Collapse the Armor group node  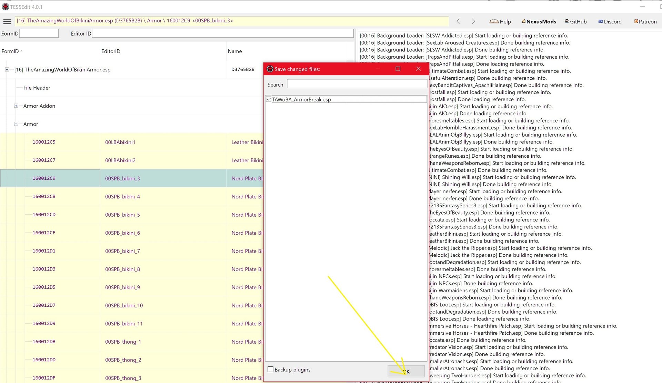coord(16,124)
